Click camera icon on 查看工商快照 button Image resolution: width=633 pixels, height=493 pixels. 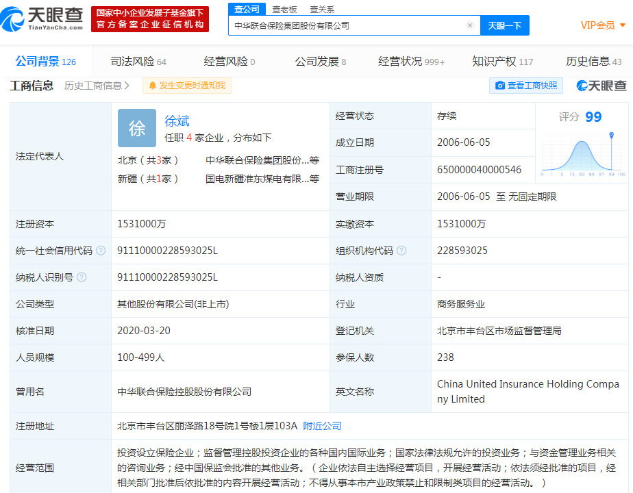[500, 86]
